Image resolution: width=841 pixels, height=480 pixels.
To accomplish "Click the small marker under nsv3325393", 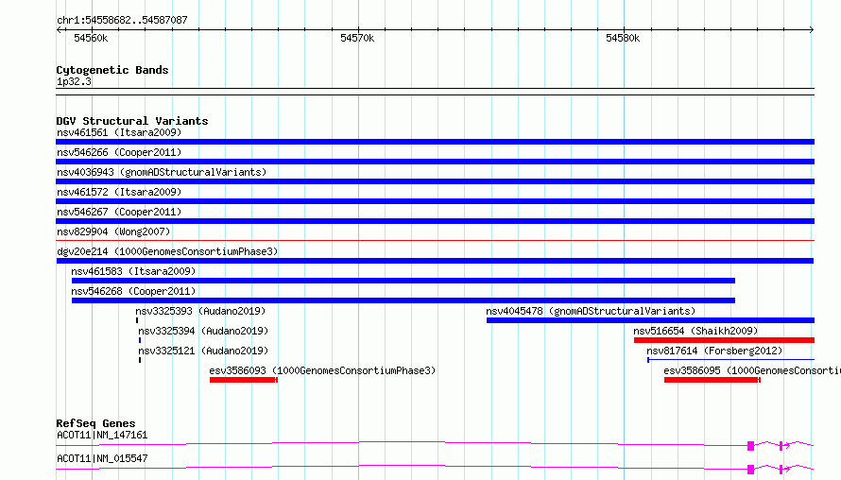I will point(137,320).
